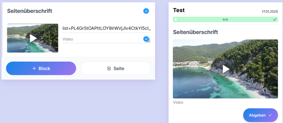Click the Video caption below the preview
The width and height of the screenshot is (283, 123).
coord(178,103)
